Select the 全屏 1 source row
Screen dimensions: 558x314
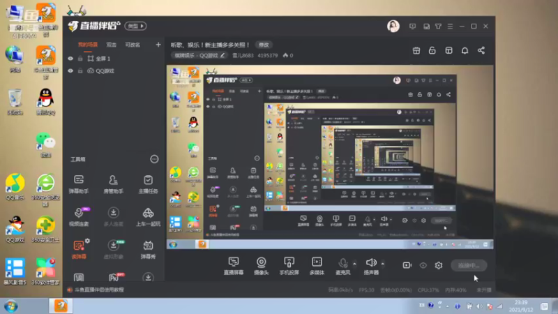[114, 59]
